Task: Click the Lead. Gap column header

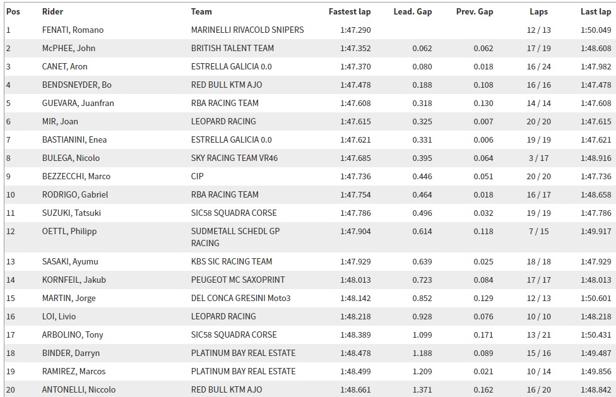Action: 413,12
